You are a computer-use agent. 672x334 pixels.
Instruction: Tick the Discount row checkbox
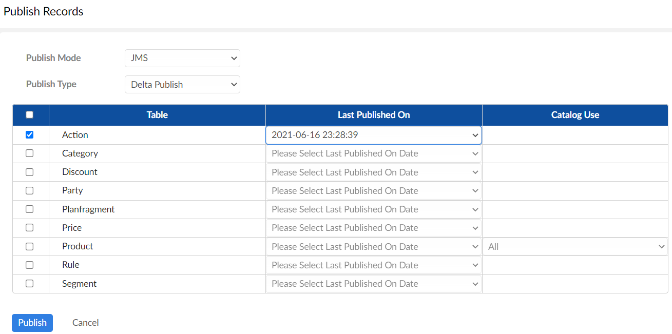30,172
